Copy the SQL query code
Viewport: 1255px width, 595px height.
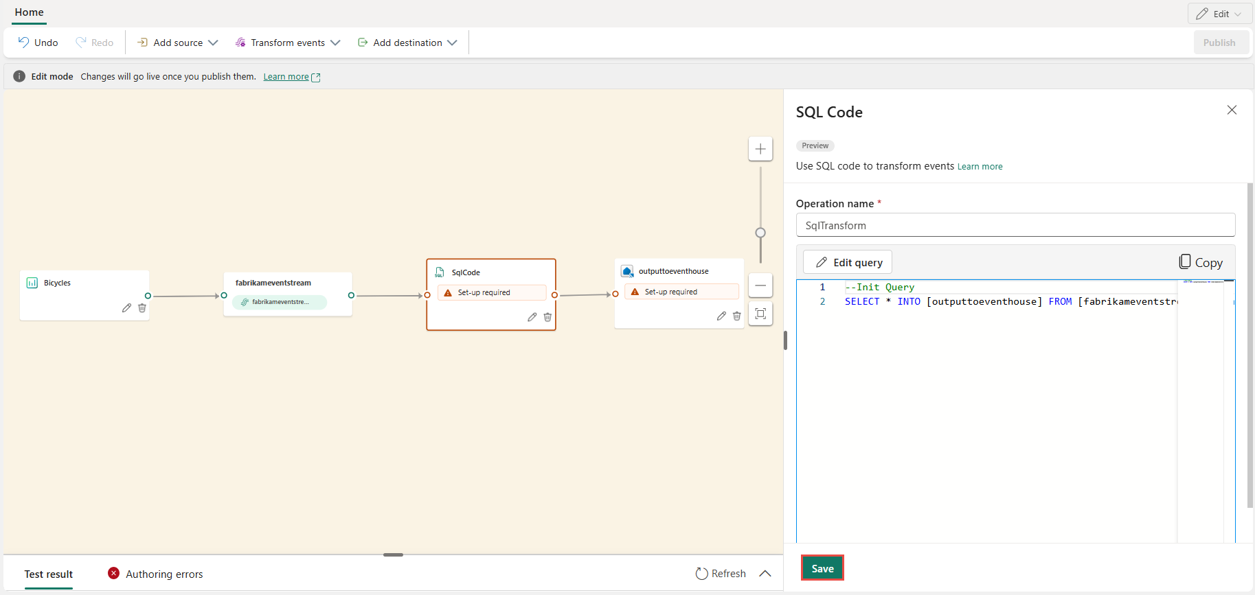(x=1201, y=262)
